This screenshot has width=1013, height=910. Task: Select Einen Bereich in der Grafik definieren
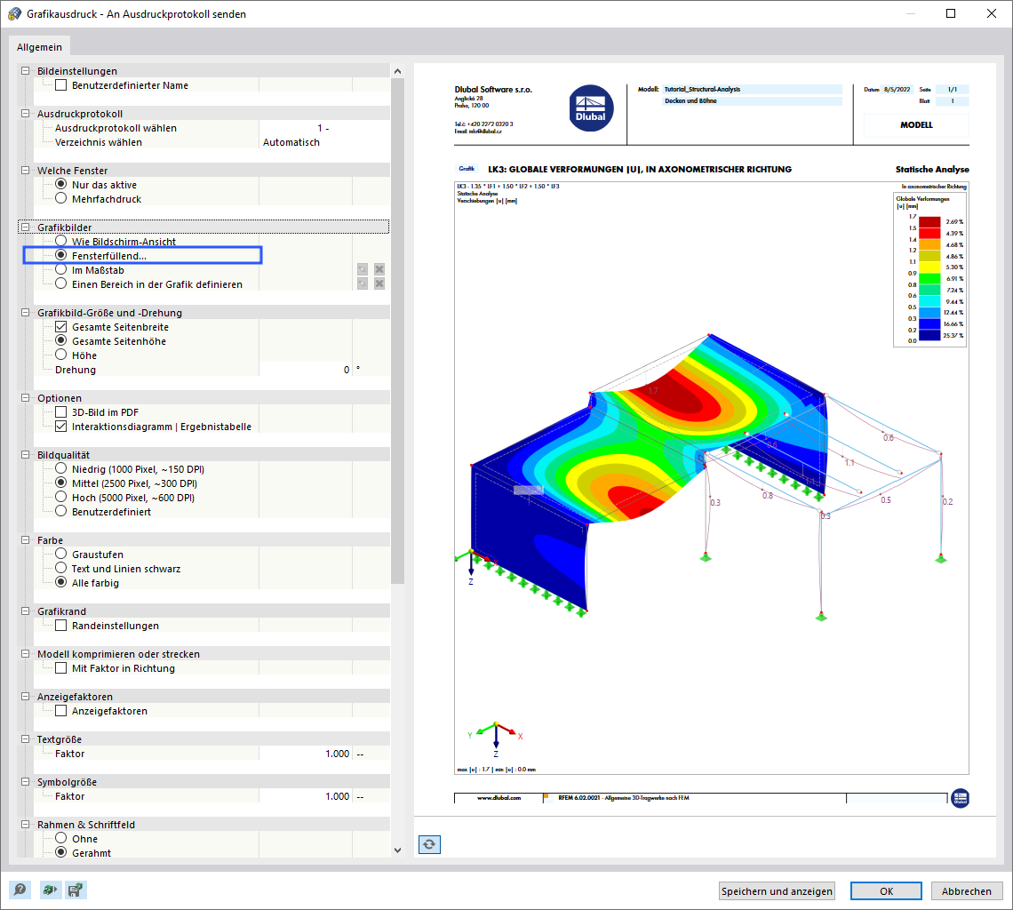[x=61, y=283]
